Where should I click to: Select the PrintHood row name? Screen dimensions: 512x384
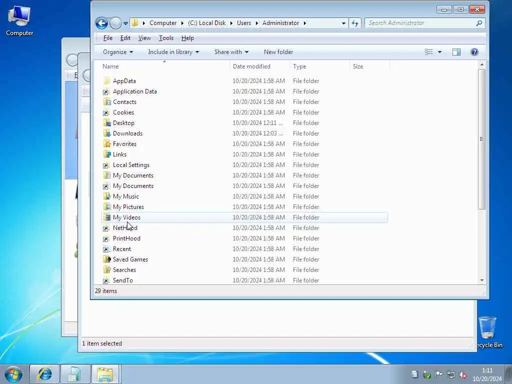coord(126,238)
